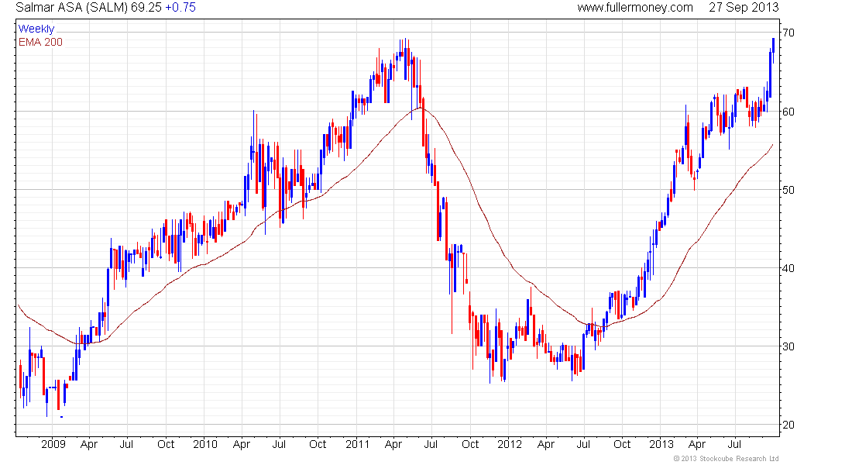852x465 pixels.
Task: Click the Stockcube Research Ltd copyright notice
Action: pos(726,459)
